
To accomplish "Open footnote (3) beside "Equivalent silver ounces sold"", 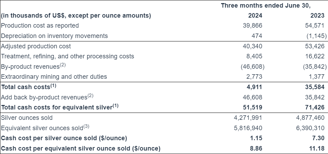I will 87,126.
